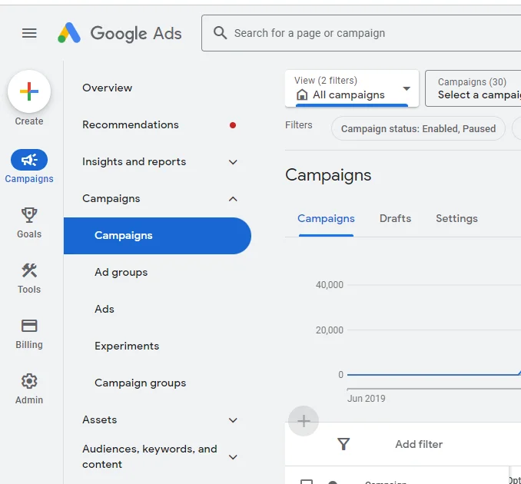Click the 20,000 axis label
The height and width of the screenshot is (484, 521).
point(330,330)
